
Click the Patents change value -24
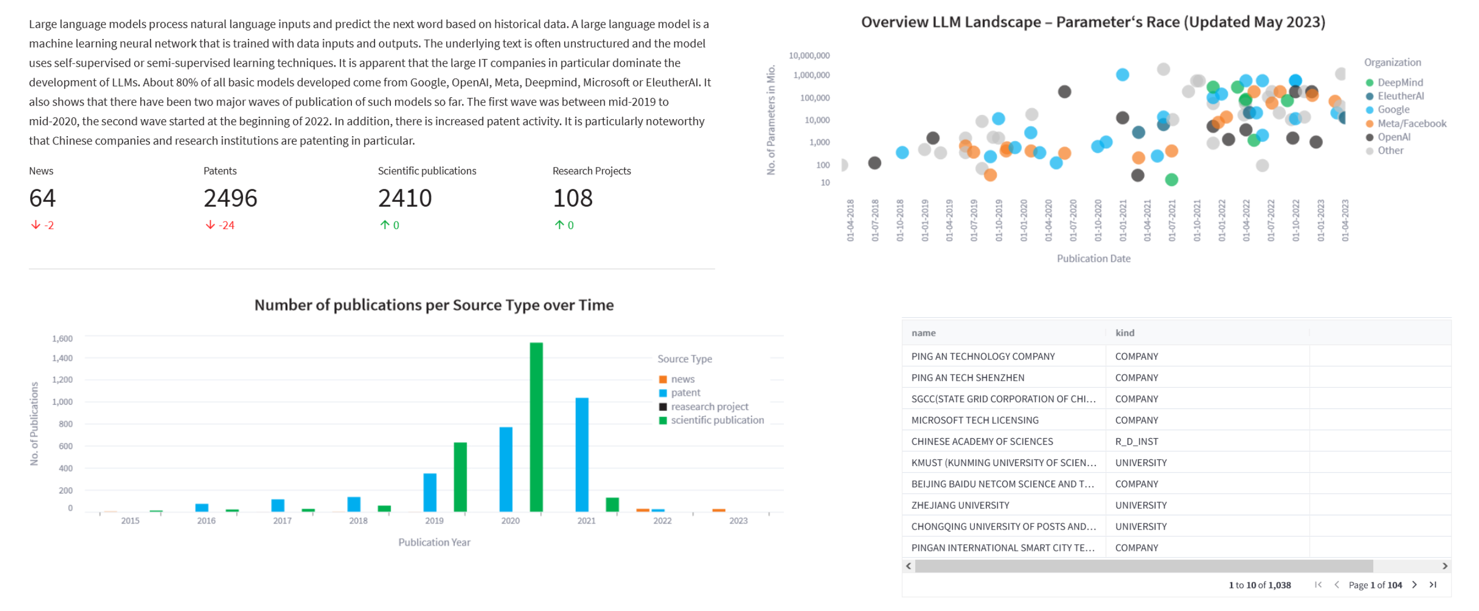point(220,225)
